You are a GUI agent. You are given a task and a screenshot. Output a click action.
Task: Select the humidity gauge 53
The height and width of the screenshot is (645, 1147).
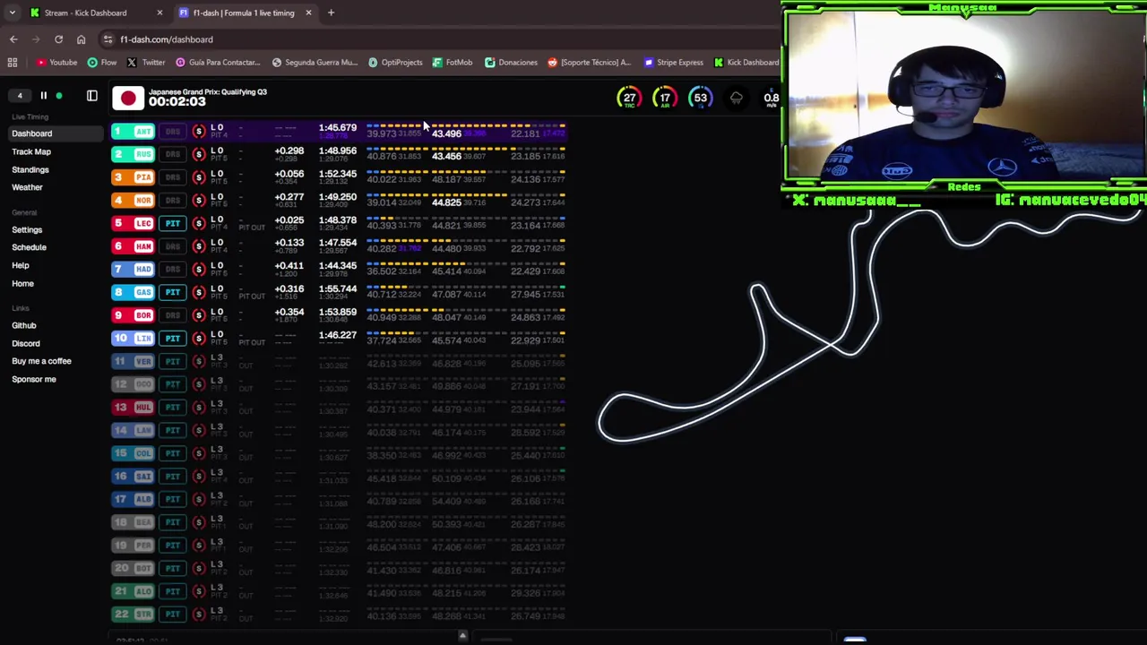pos(700,98)
